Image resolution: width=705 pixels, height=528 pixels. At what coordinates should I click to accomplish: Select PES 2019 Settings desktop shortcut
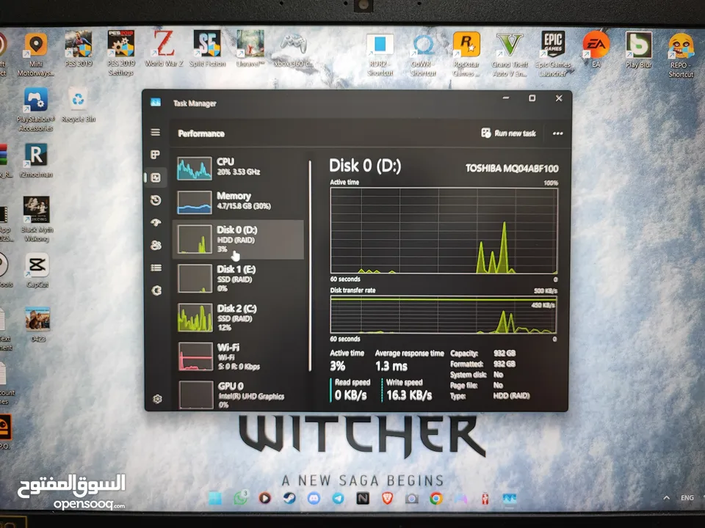coord(121,53)
